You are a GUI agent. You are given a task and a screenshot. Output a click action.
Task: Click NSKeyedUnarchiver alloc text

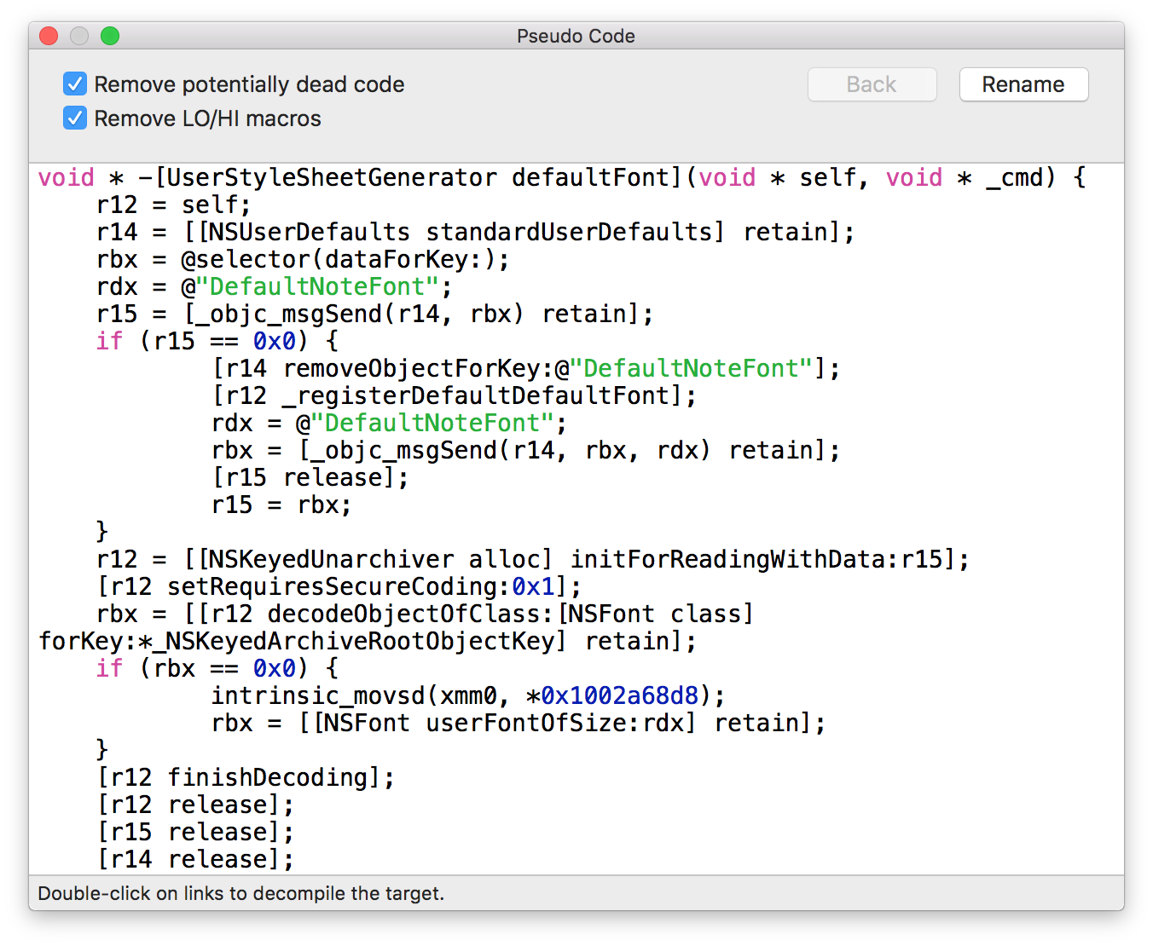(375, 559)
